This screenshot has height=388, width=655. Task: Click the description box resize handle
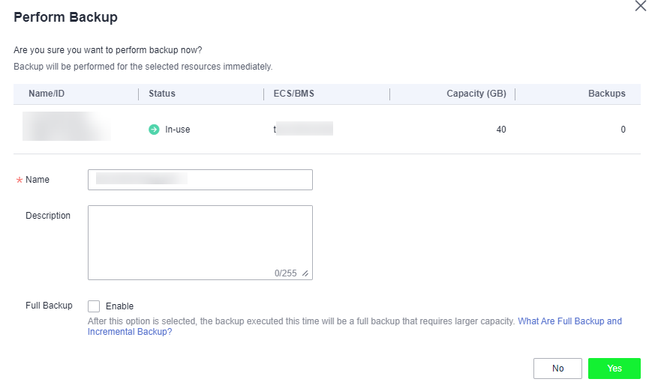[x=305, y=273]
